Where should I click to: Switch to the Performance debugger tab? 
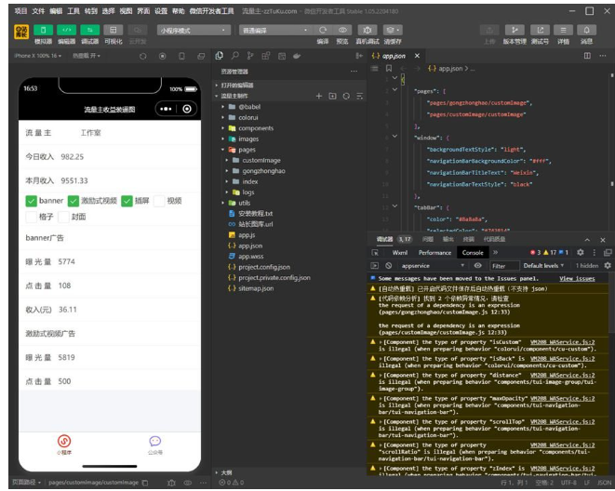tap(435, 253)
